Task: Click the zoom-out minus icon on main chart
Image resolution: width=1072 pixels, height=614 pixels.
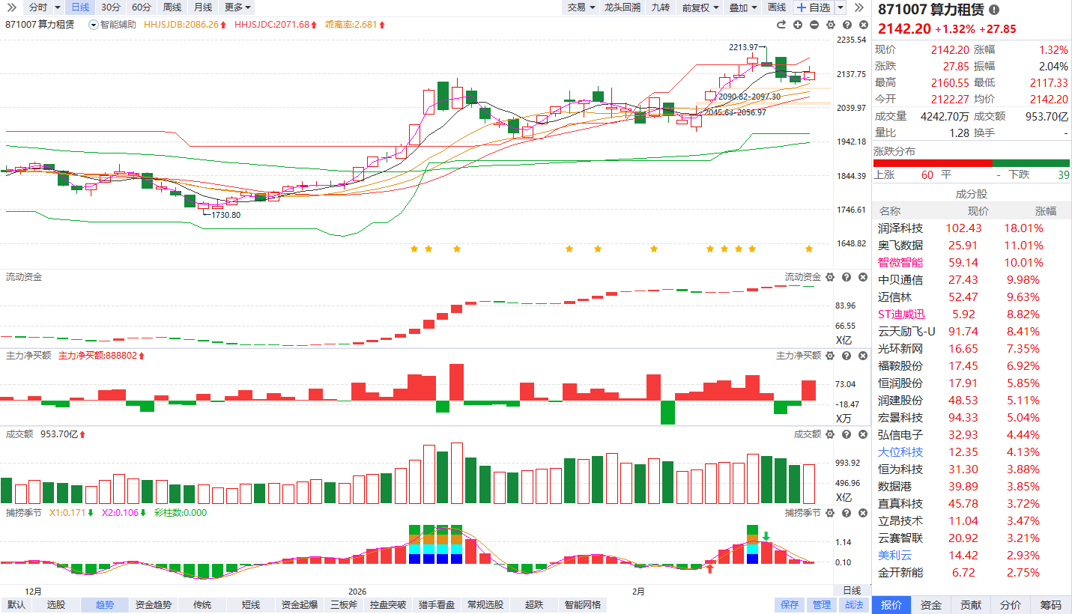Action: coord(814,25)
